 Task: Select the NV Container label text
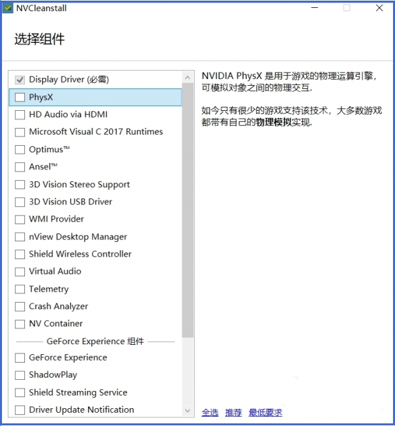(55, 324)
